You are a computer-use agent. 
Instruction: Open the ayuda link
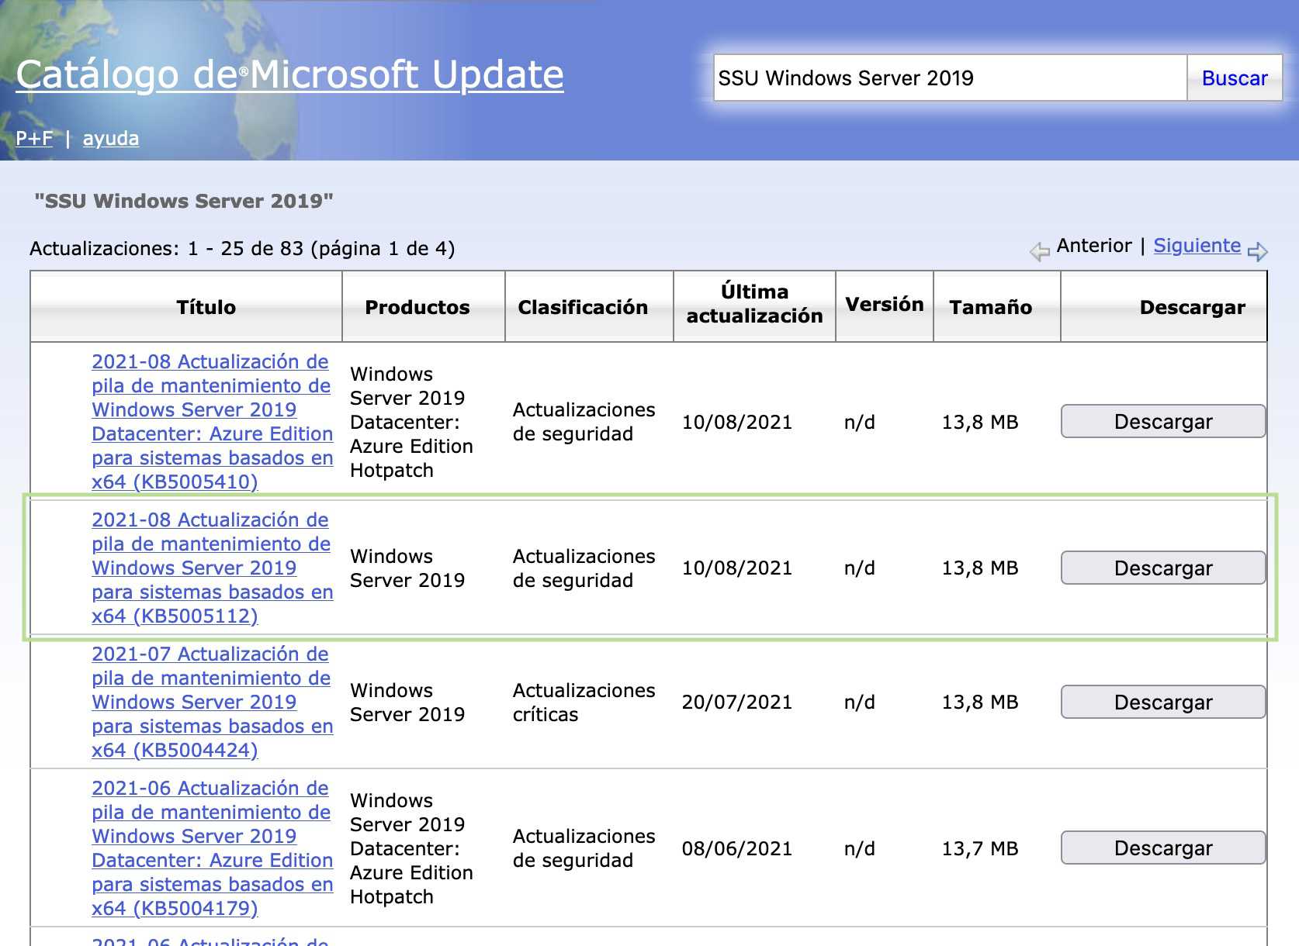111,138
